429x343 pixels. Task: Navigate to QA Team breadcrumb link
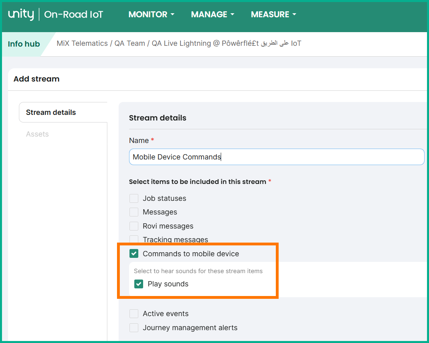click(x=129, y=43)
